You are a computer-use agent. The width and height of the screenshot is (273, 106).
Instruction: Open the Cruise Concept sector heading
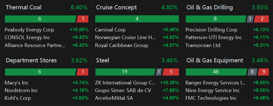coord(116,7)
